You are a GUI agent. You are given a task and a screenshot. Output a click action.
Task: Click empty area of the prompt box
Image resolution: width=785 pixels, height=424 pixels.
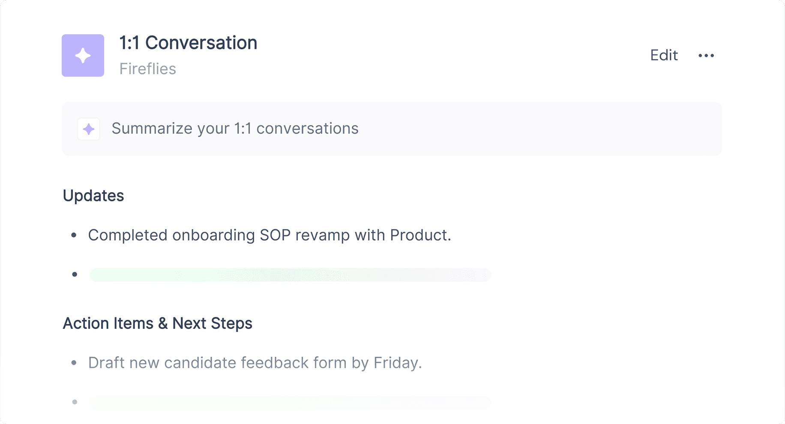540,129
